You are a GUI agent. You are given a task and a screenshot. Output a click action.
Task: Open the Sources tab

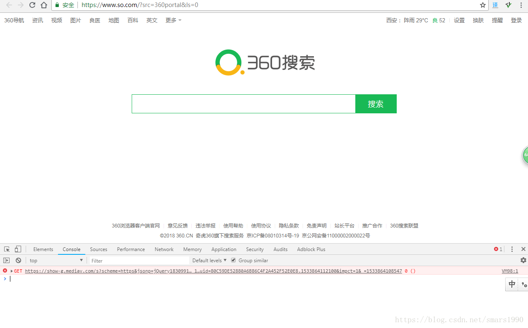[x=99, y=249]
